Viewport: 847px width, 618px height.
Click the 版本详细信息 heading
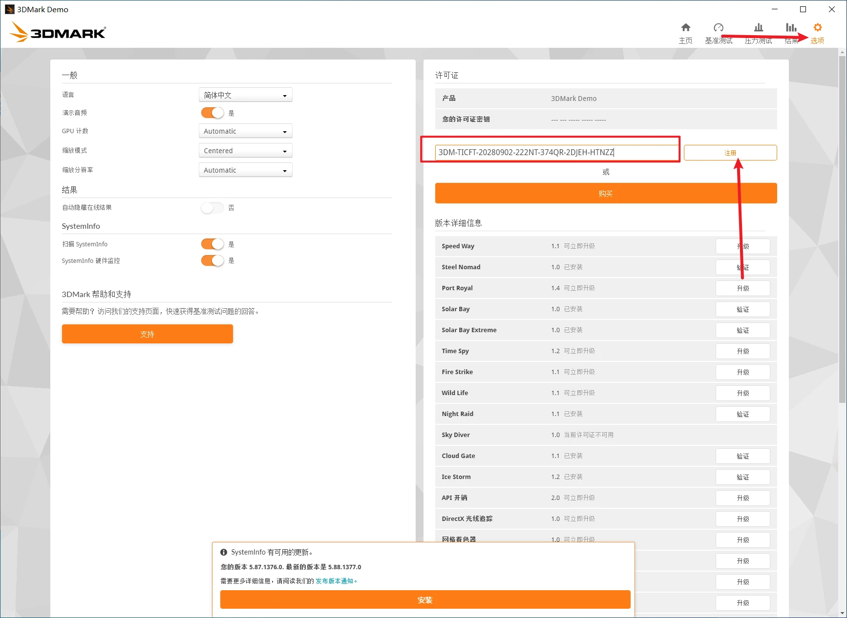(459, 223)
